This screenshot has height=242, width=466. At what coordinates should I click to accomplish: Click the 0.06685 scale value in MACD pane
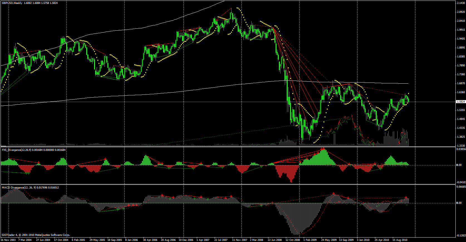point(461,187)
